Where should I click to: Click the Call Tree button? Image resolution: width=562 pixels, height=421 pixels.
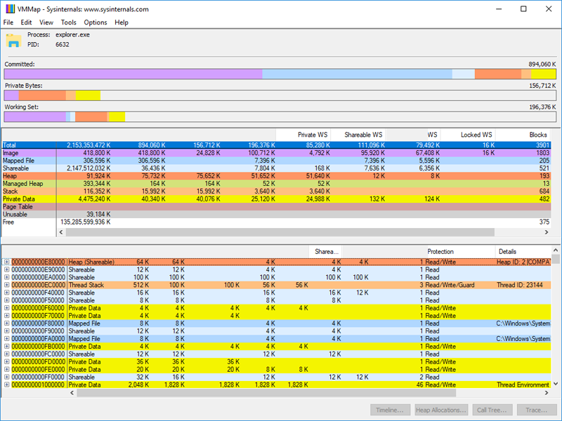pyautogui.click(x=491, y=410)
